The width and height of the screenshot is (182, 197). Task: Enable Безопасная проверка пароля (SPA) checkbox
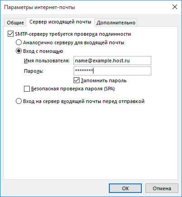pos(27,89)
